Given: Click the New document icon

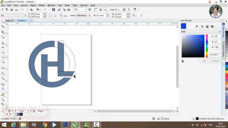Looking at the screenshot, I should 2,10.
